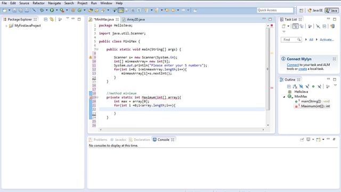Viewport: 341px width, 192px height.
Task: Collapse the MiniMax node in Outline
Action: [x=284, y=97]
